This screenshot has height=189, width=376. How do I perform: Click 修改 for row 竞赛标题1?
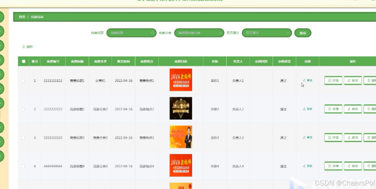(x=353, y=80)
